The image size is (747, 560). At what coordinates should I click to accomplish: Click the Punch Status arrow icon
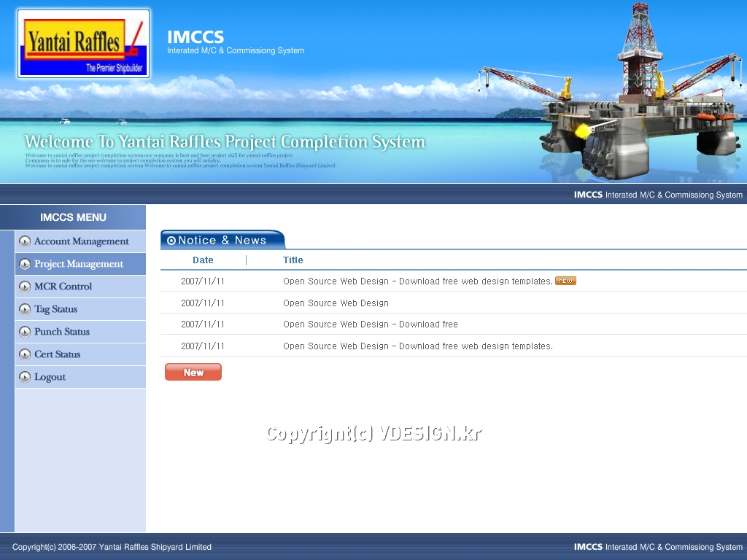tap(25, 332)
